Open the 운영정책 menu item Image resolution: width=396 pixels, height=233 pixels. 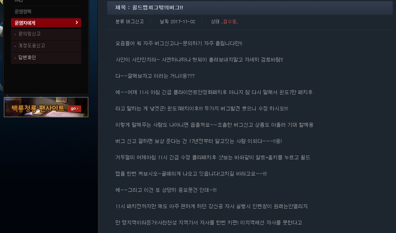23,11
